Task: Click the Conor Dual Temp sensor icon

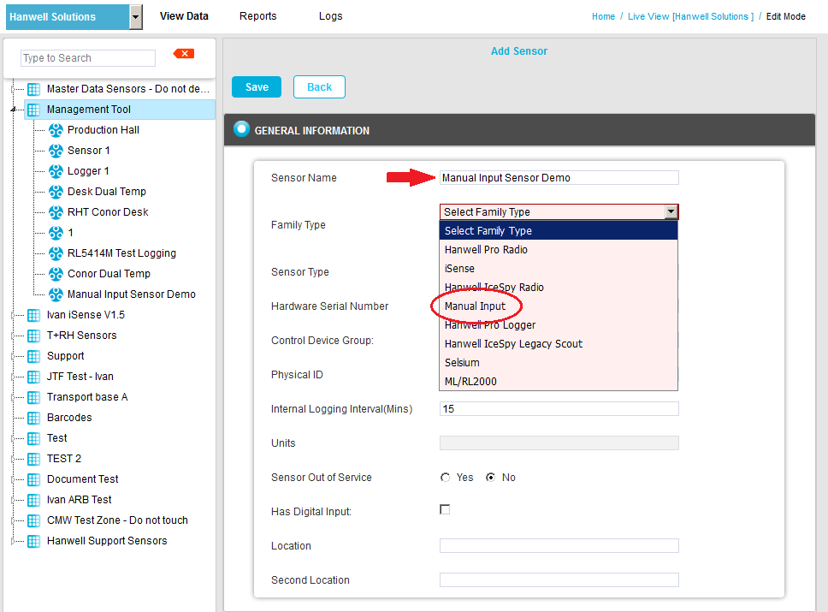Action: (56, 274)
